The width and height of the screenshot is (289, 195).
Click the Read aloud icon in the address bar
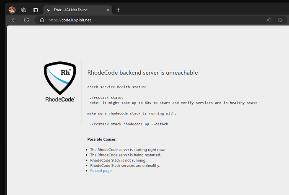(x=268, y=20)
